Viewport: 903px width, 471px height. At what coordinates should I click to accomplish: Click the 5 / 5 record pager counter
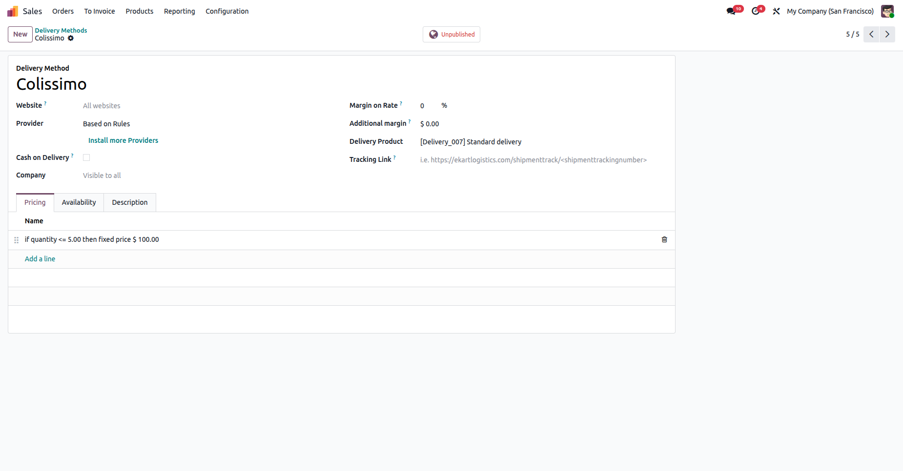click(853, 34)
